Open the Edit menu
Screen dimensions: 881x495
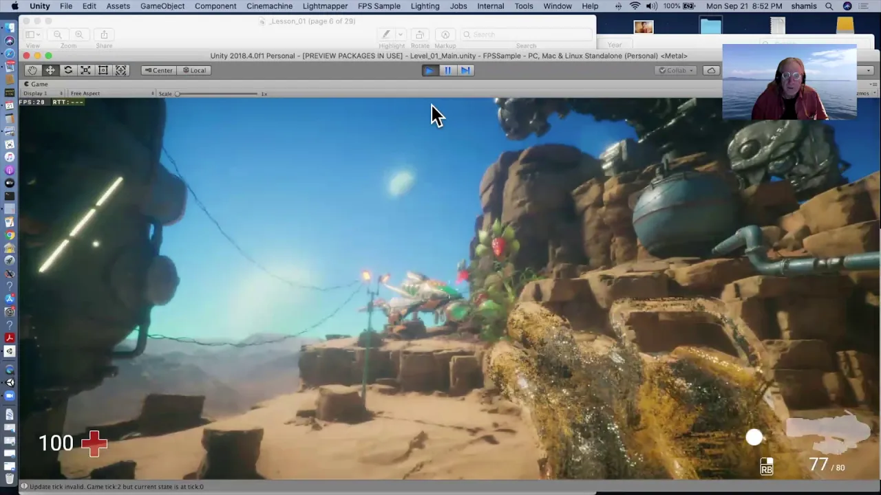89,6
